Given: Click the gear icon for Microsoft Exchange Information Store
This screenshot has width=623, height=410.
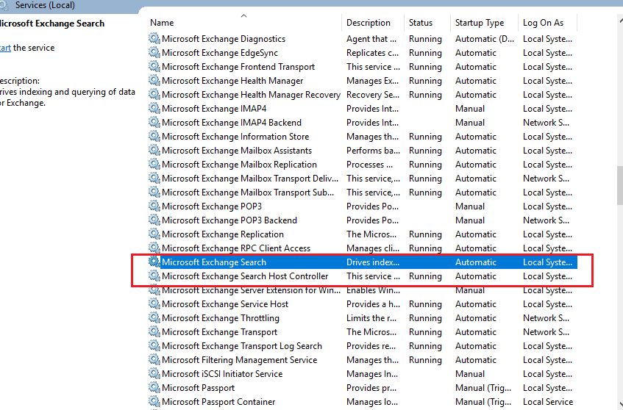Looking at the screenshot, I should tap(154, 136).
